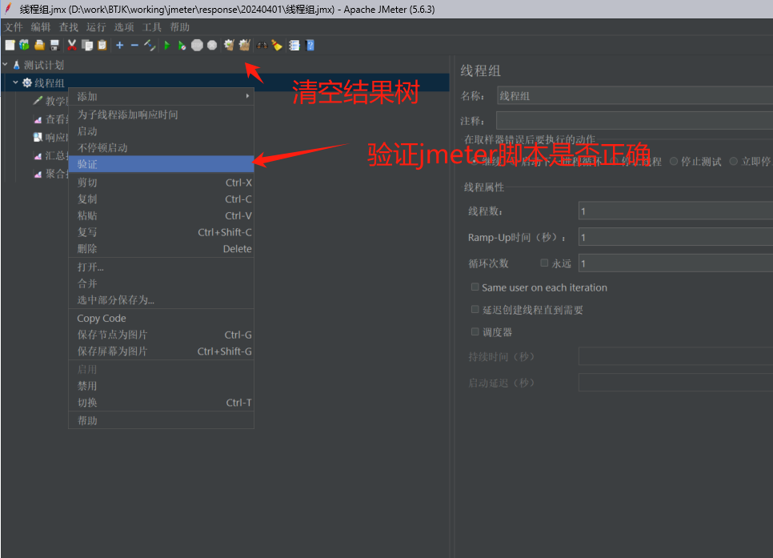Click the blue plus Expand All icon
This screenshot has width=773, height=558.
119,46
